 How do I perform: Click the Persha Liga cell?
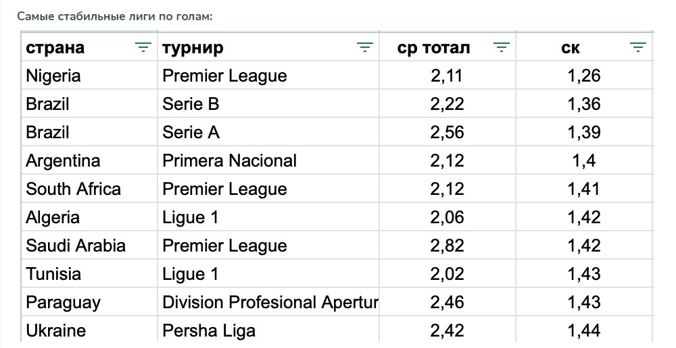(209, 331)
